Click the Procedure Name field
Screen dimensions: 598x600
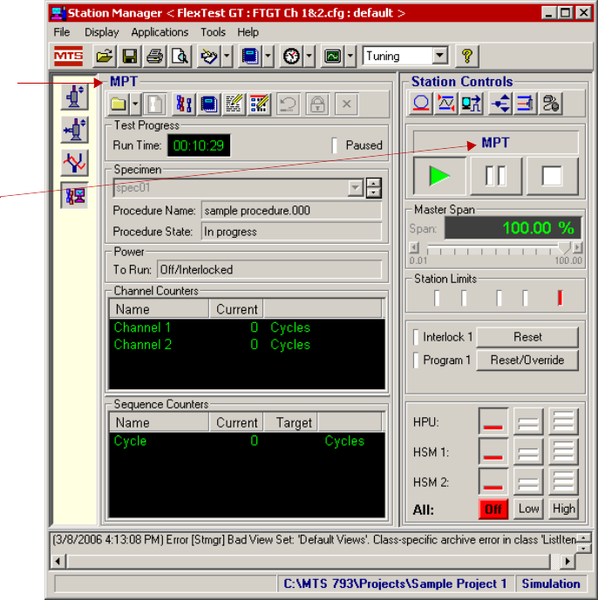tap(291, 211)
